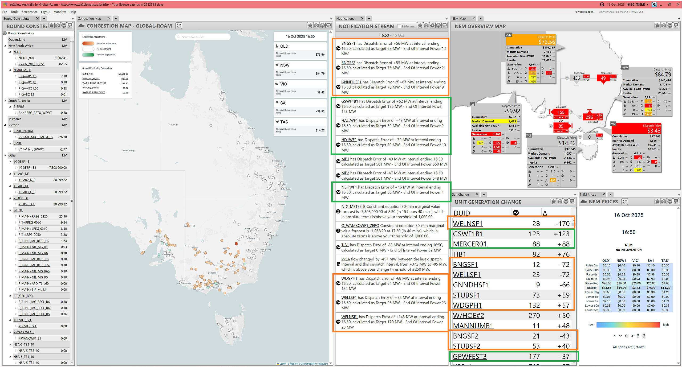Open the Layout menu
The height and width of the screenshot is (367, 682).
(x=46, y=12)
